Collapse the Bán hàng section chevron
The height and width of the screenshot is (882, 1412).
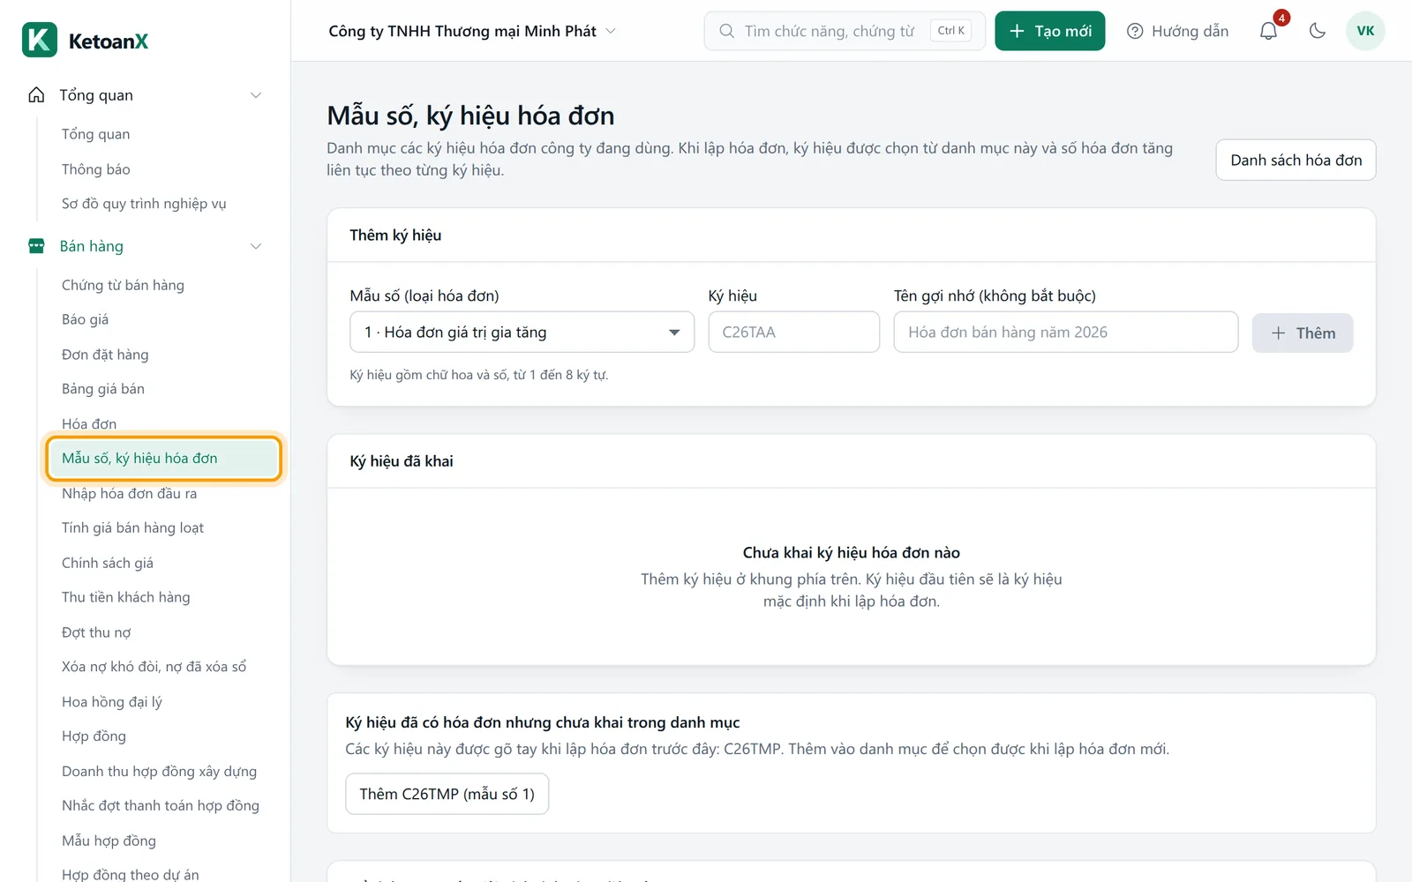pyautogui.click(x=256, y=246)
